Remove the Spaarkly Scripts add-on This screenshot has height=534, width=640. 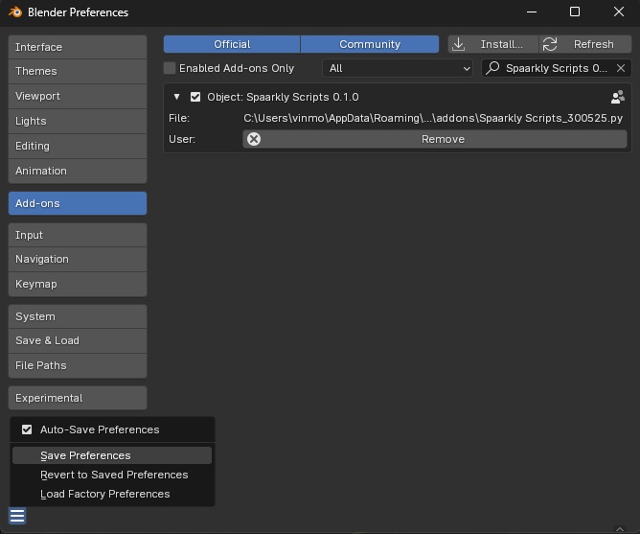[435, 139]
